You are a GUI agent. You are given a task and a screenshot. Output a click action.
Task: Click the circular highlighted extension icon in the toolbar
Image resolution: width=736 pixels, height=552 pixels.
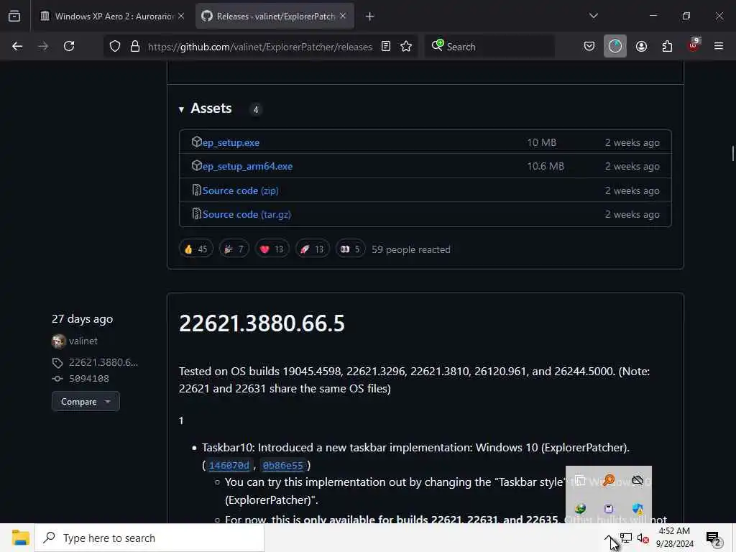[x=615, y=46]
